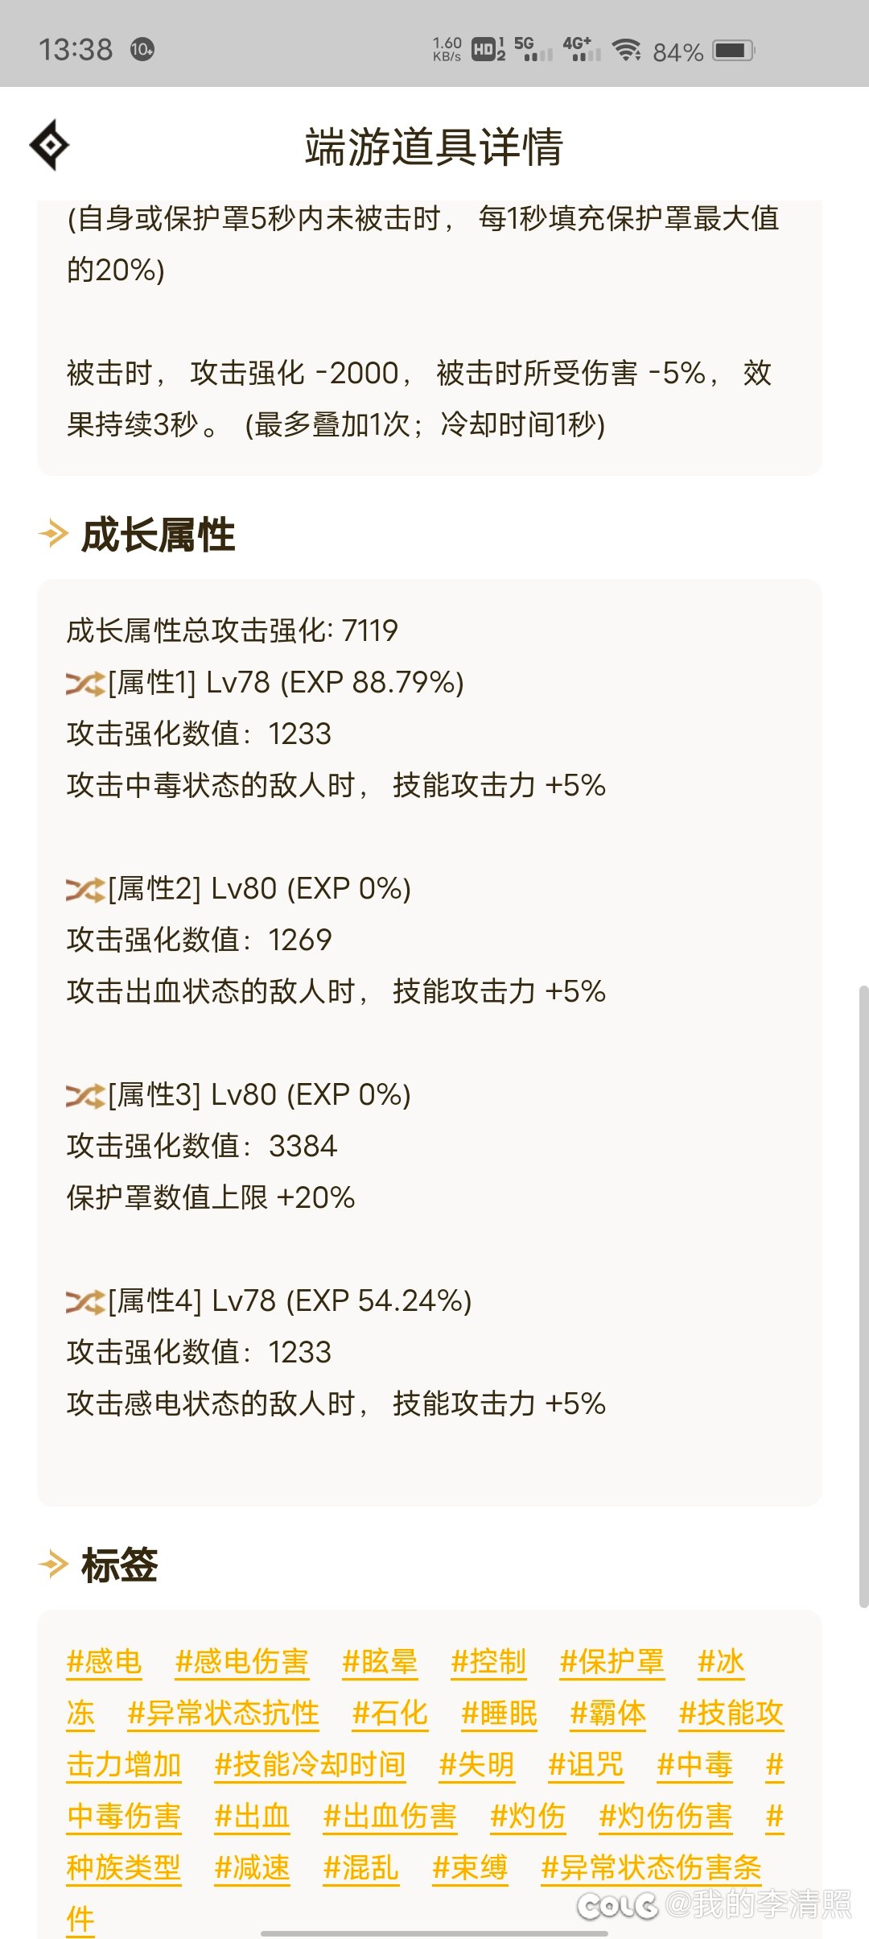Tap the shuffle icon beside 属性4
869x1939 pixels.
85,1302
